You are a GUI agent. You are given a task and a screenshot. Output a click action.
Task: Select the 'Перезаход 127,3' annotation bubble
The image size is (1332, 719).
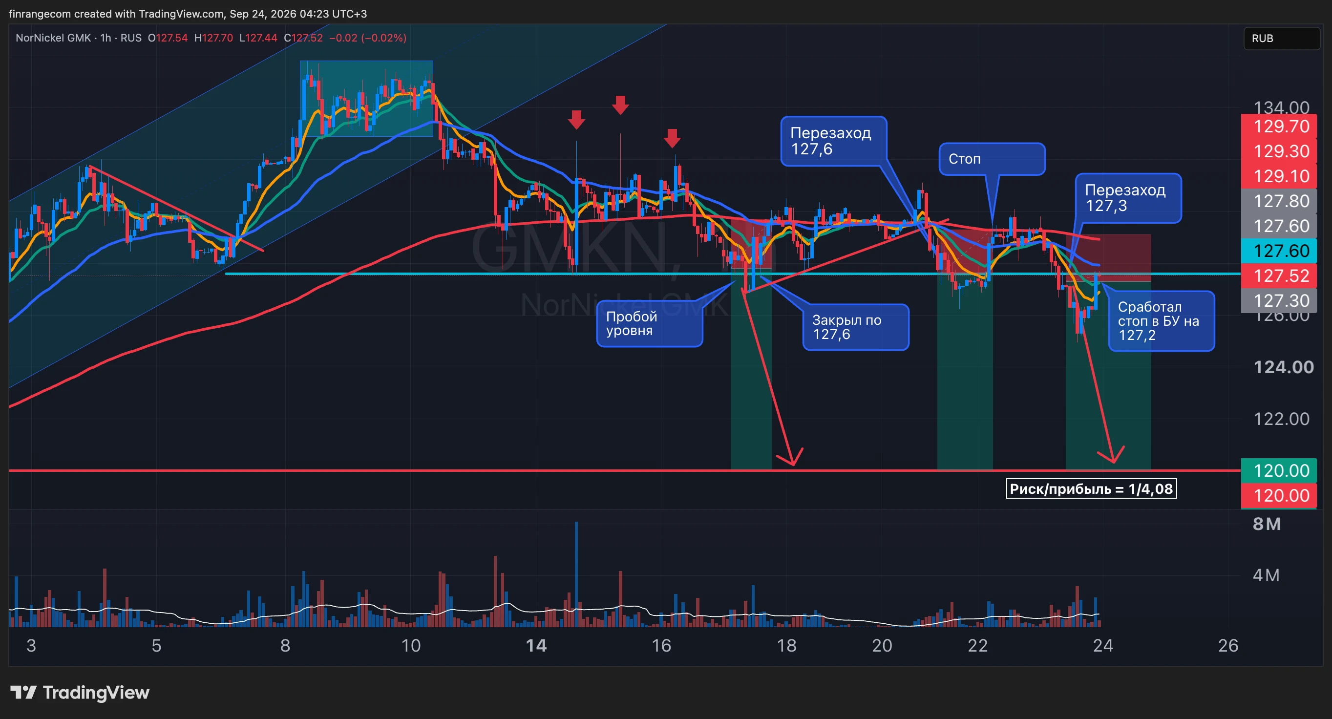pyautogui.click(x=1128, y=198)
